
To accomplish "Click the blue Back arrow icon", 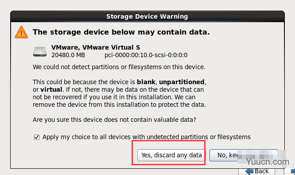I will pos(249,171).
